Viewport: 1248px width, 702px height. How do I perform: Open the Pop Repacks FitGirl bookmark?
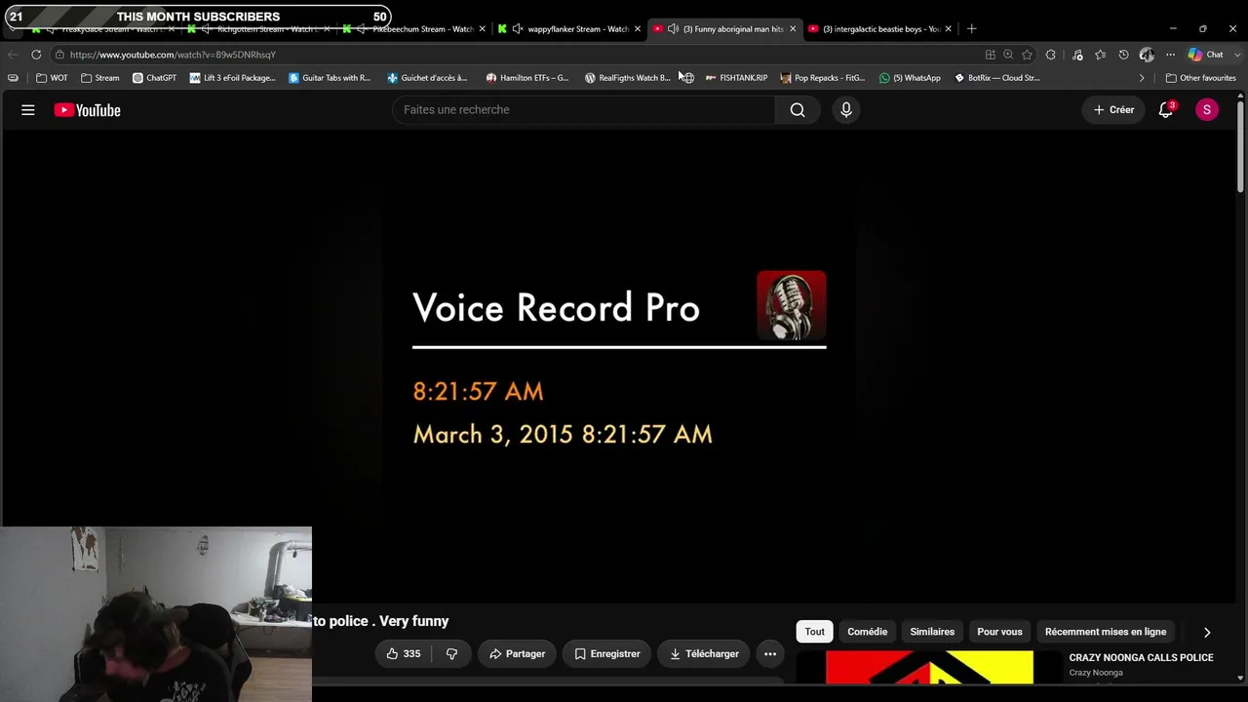(x=823, y=78)
